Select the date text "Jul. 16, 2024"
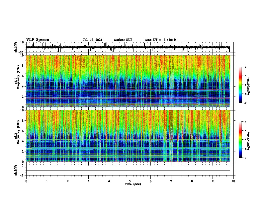This screenshot has width=263, height=203. pyautogui.click(x=93, y=40)
